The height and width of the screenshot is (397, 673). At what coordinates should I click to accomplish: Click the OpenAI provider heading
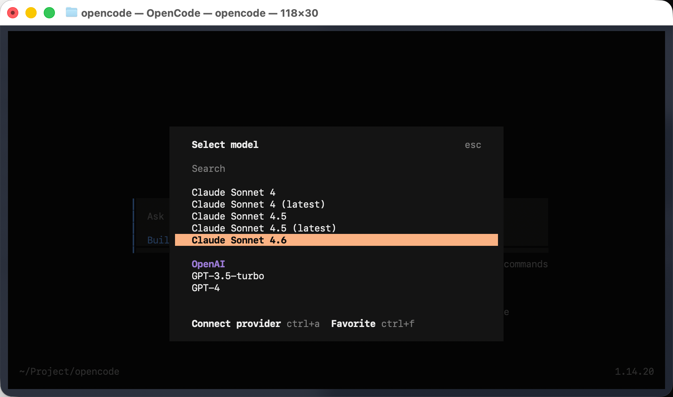(208, 264)
